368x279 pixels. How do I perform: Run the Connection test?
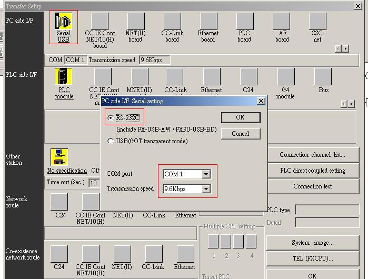pos(312,186)
